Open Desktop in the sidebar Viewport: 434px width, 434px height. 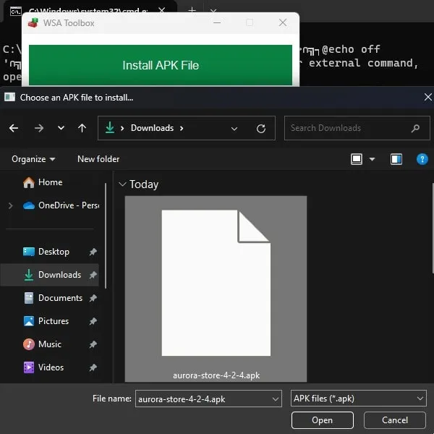[46, 252]
